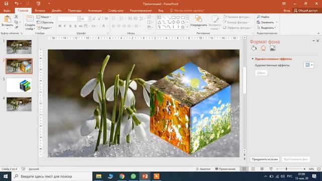
Task: Open Google Chrome from the taskbar
Action: tap(122, 176)
